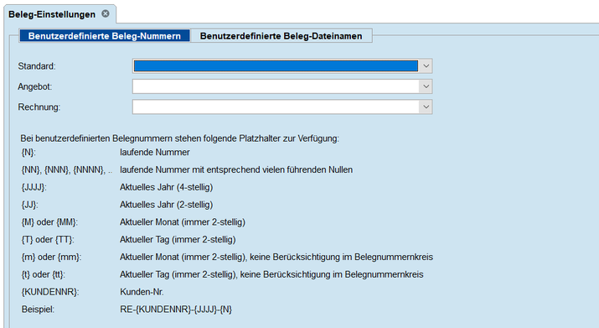
Task: Click the {JJ}: placeholder text
Action: (x=30, y=205)
